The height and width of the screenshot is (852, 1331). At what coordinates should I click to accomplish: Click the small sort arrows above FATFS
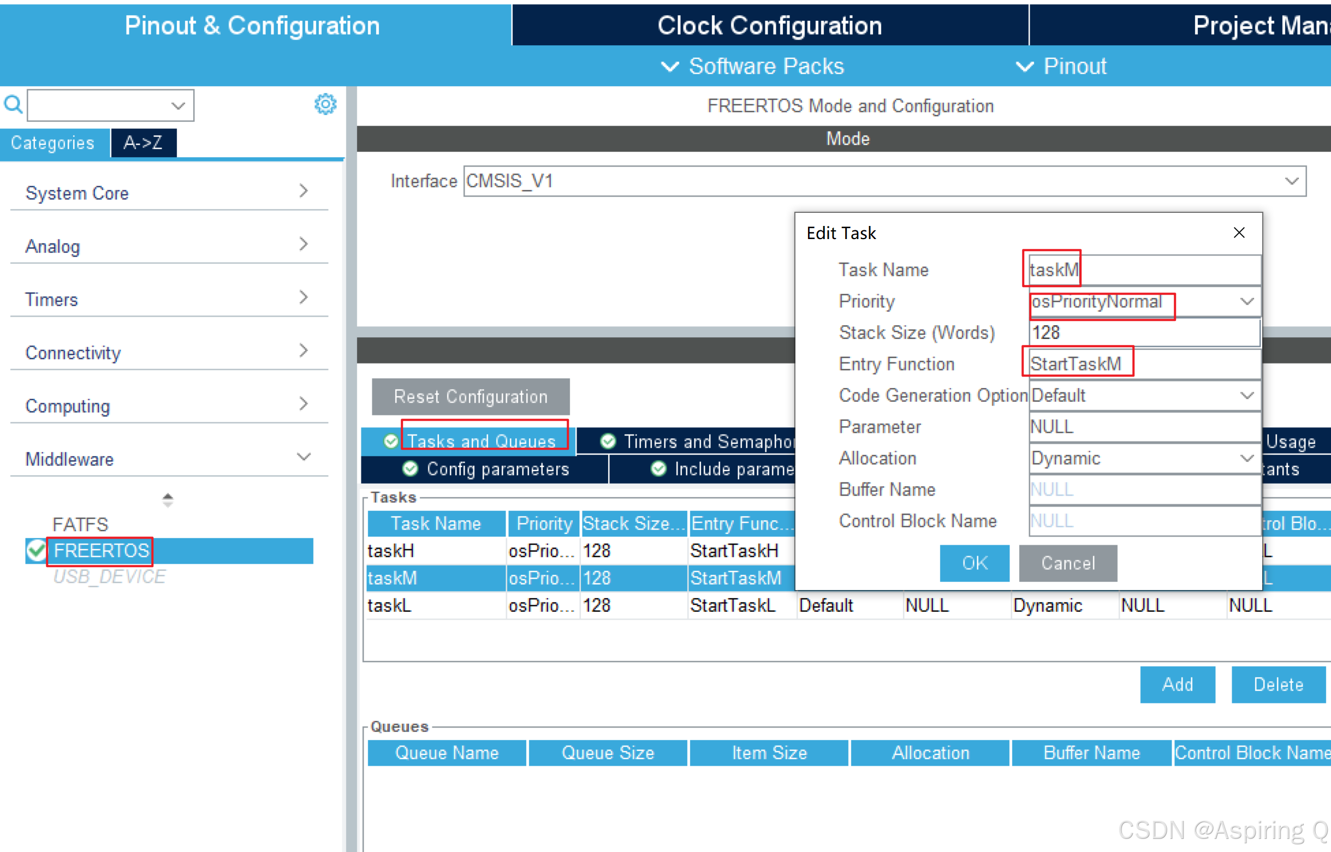click(x=168, y=499)
